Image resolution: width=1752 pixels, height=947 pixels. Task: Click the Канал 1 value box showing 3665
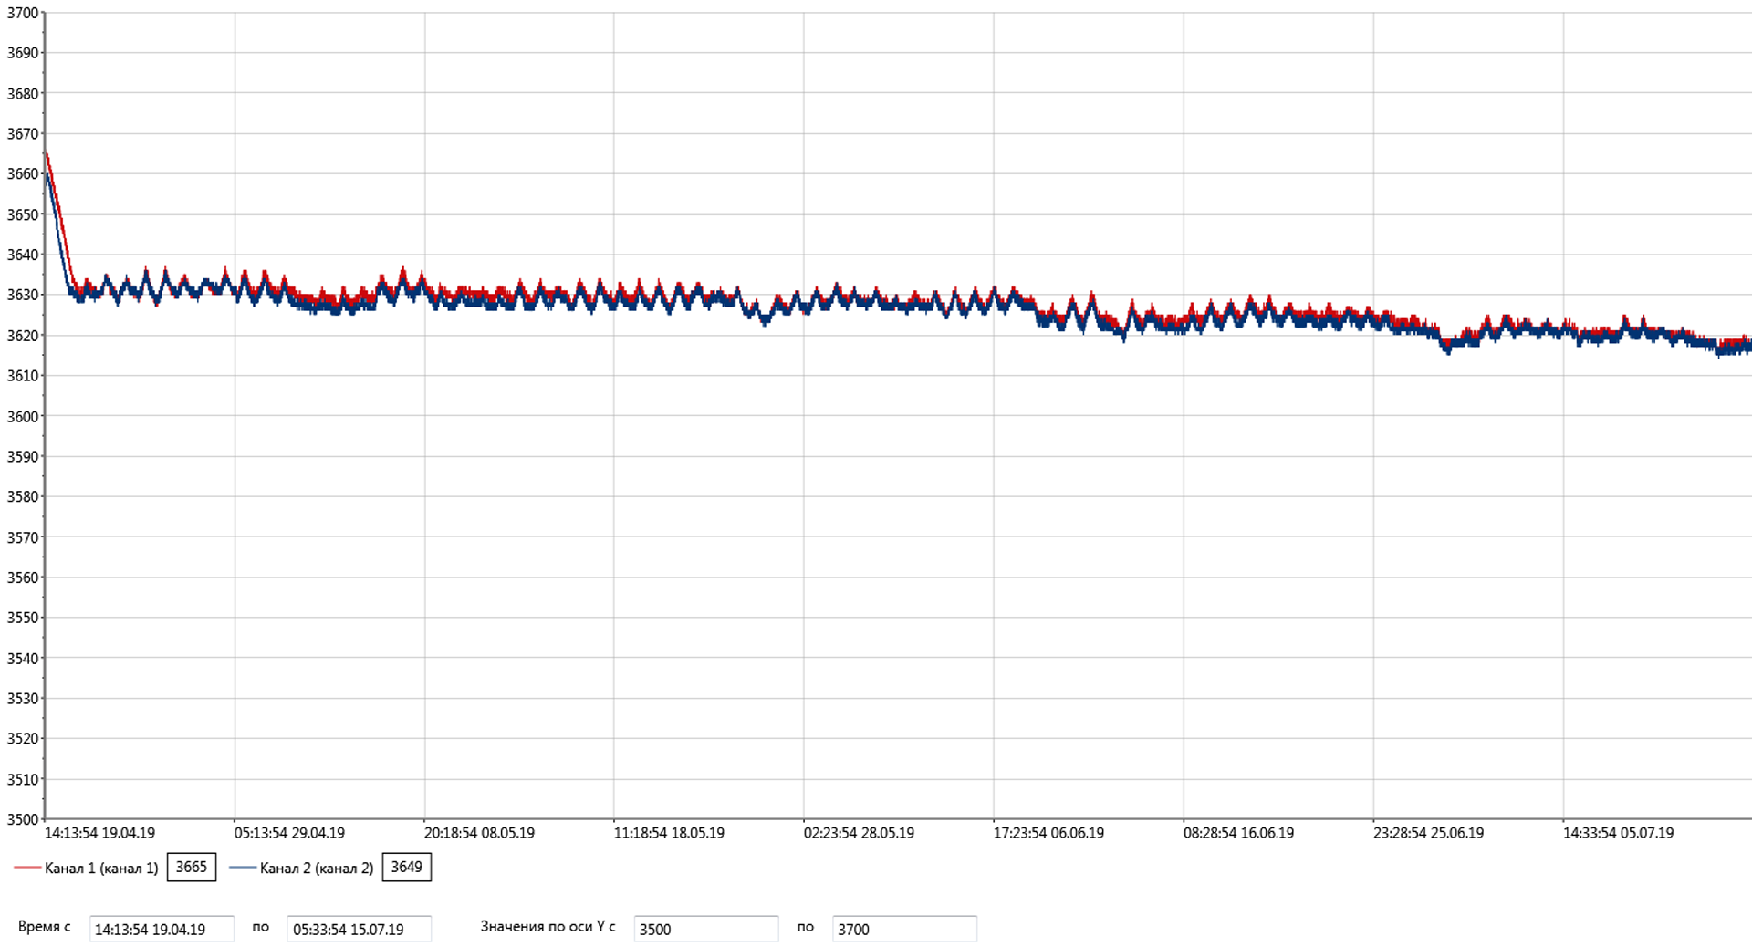191,867
